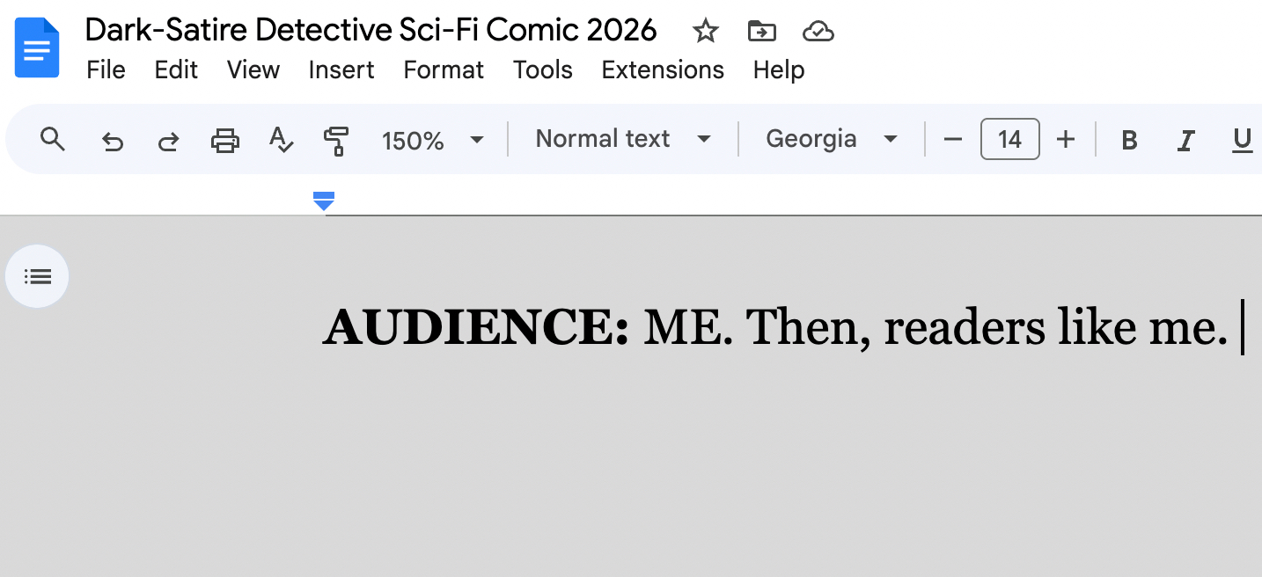The image size is (1262, 577).
Task: Open the Georgia font dropdown
Action: [831, 139]
